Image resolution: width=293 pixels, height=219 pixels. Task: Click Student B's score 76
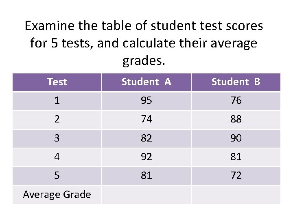pos(236,101)
